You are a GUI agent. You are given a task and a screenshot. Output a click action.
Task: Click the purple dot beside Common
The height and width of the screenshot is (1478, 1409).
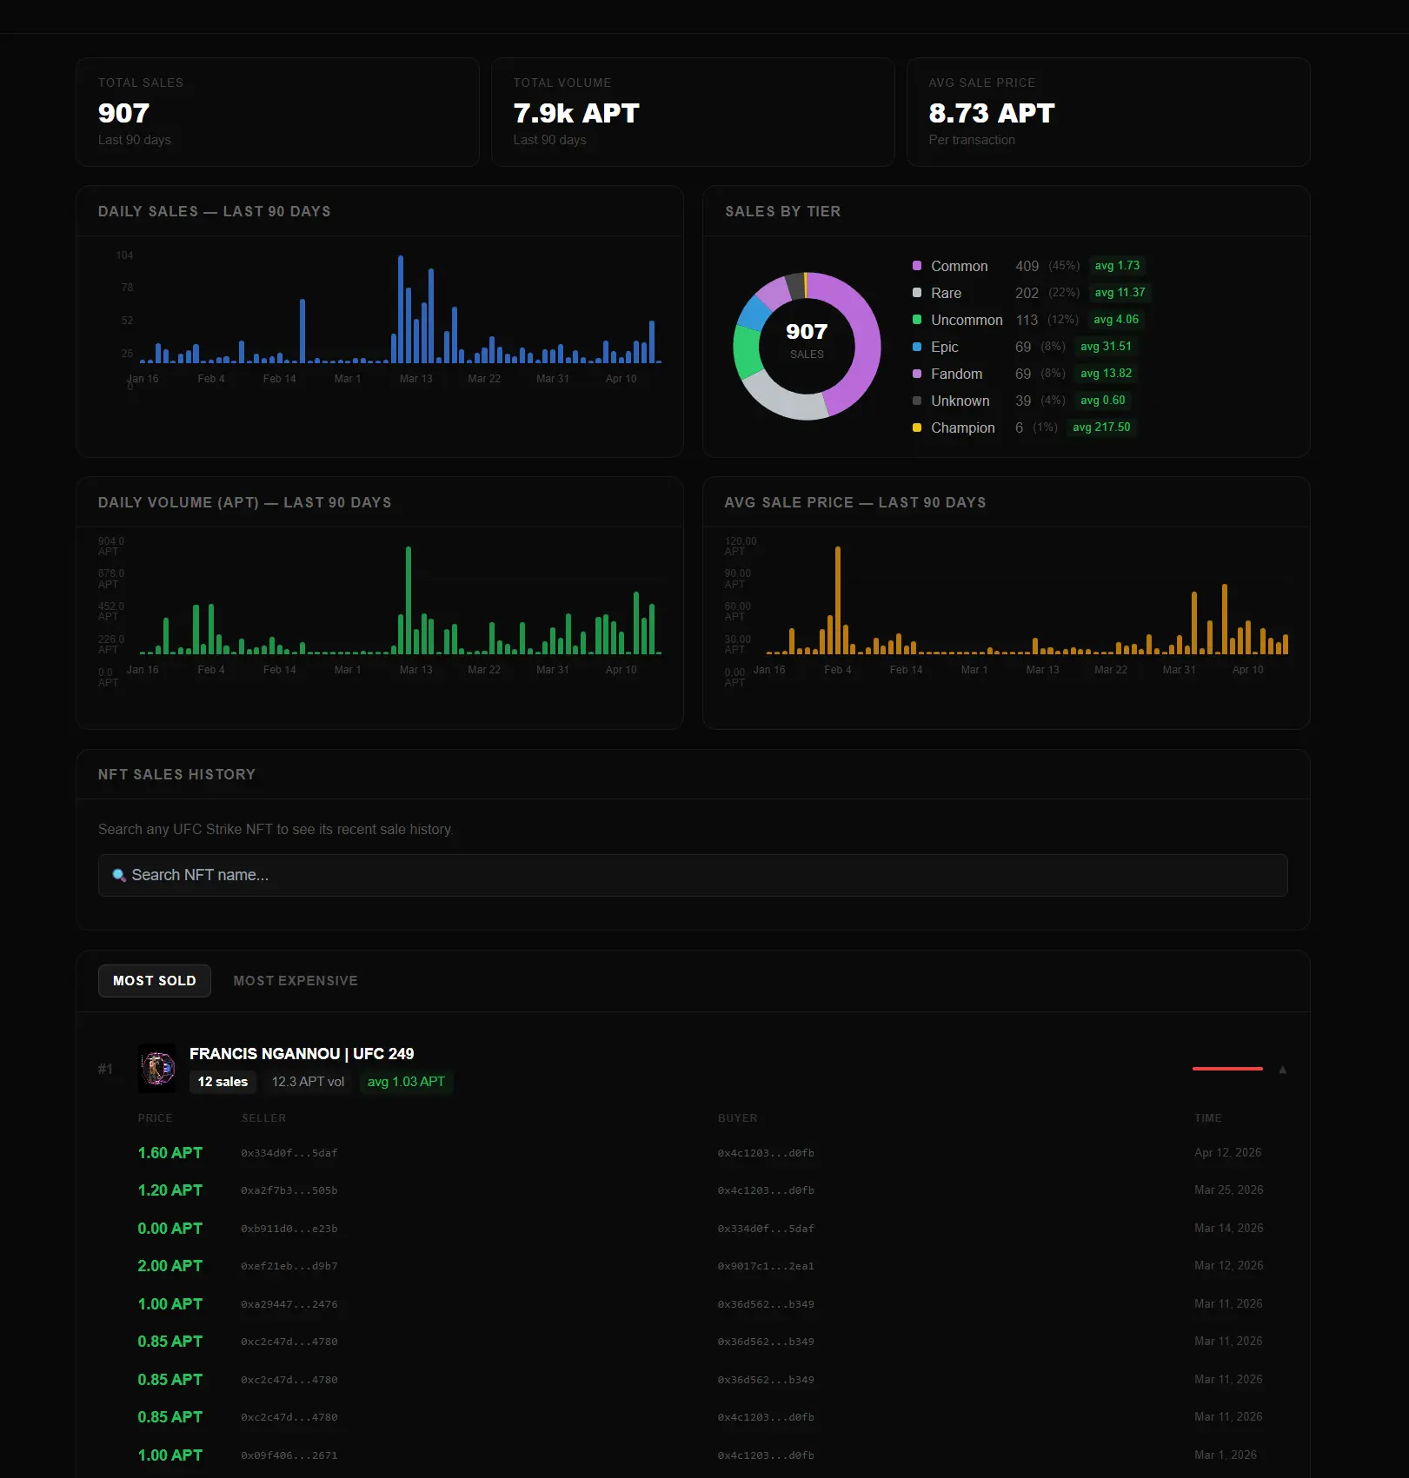tap(918, 266)
